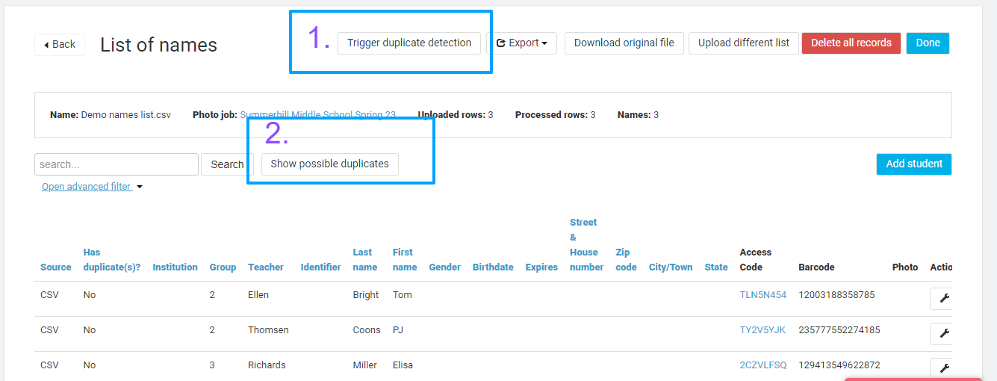Sort by First name column header
This screenshot has height=381, width=997.
click(405, 260)
